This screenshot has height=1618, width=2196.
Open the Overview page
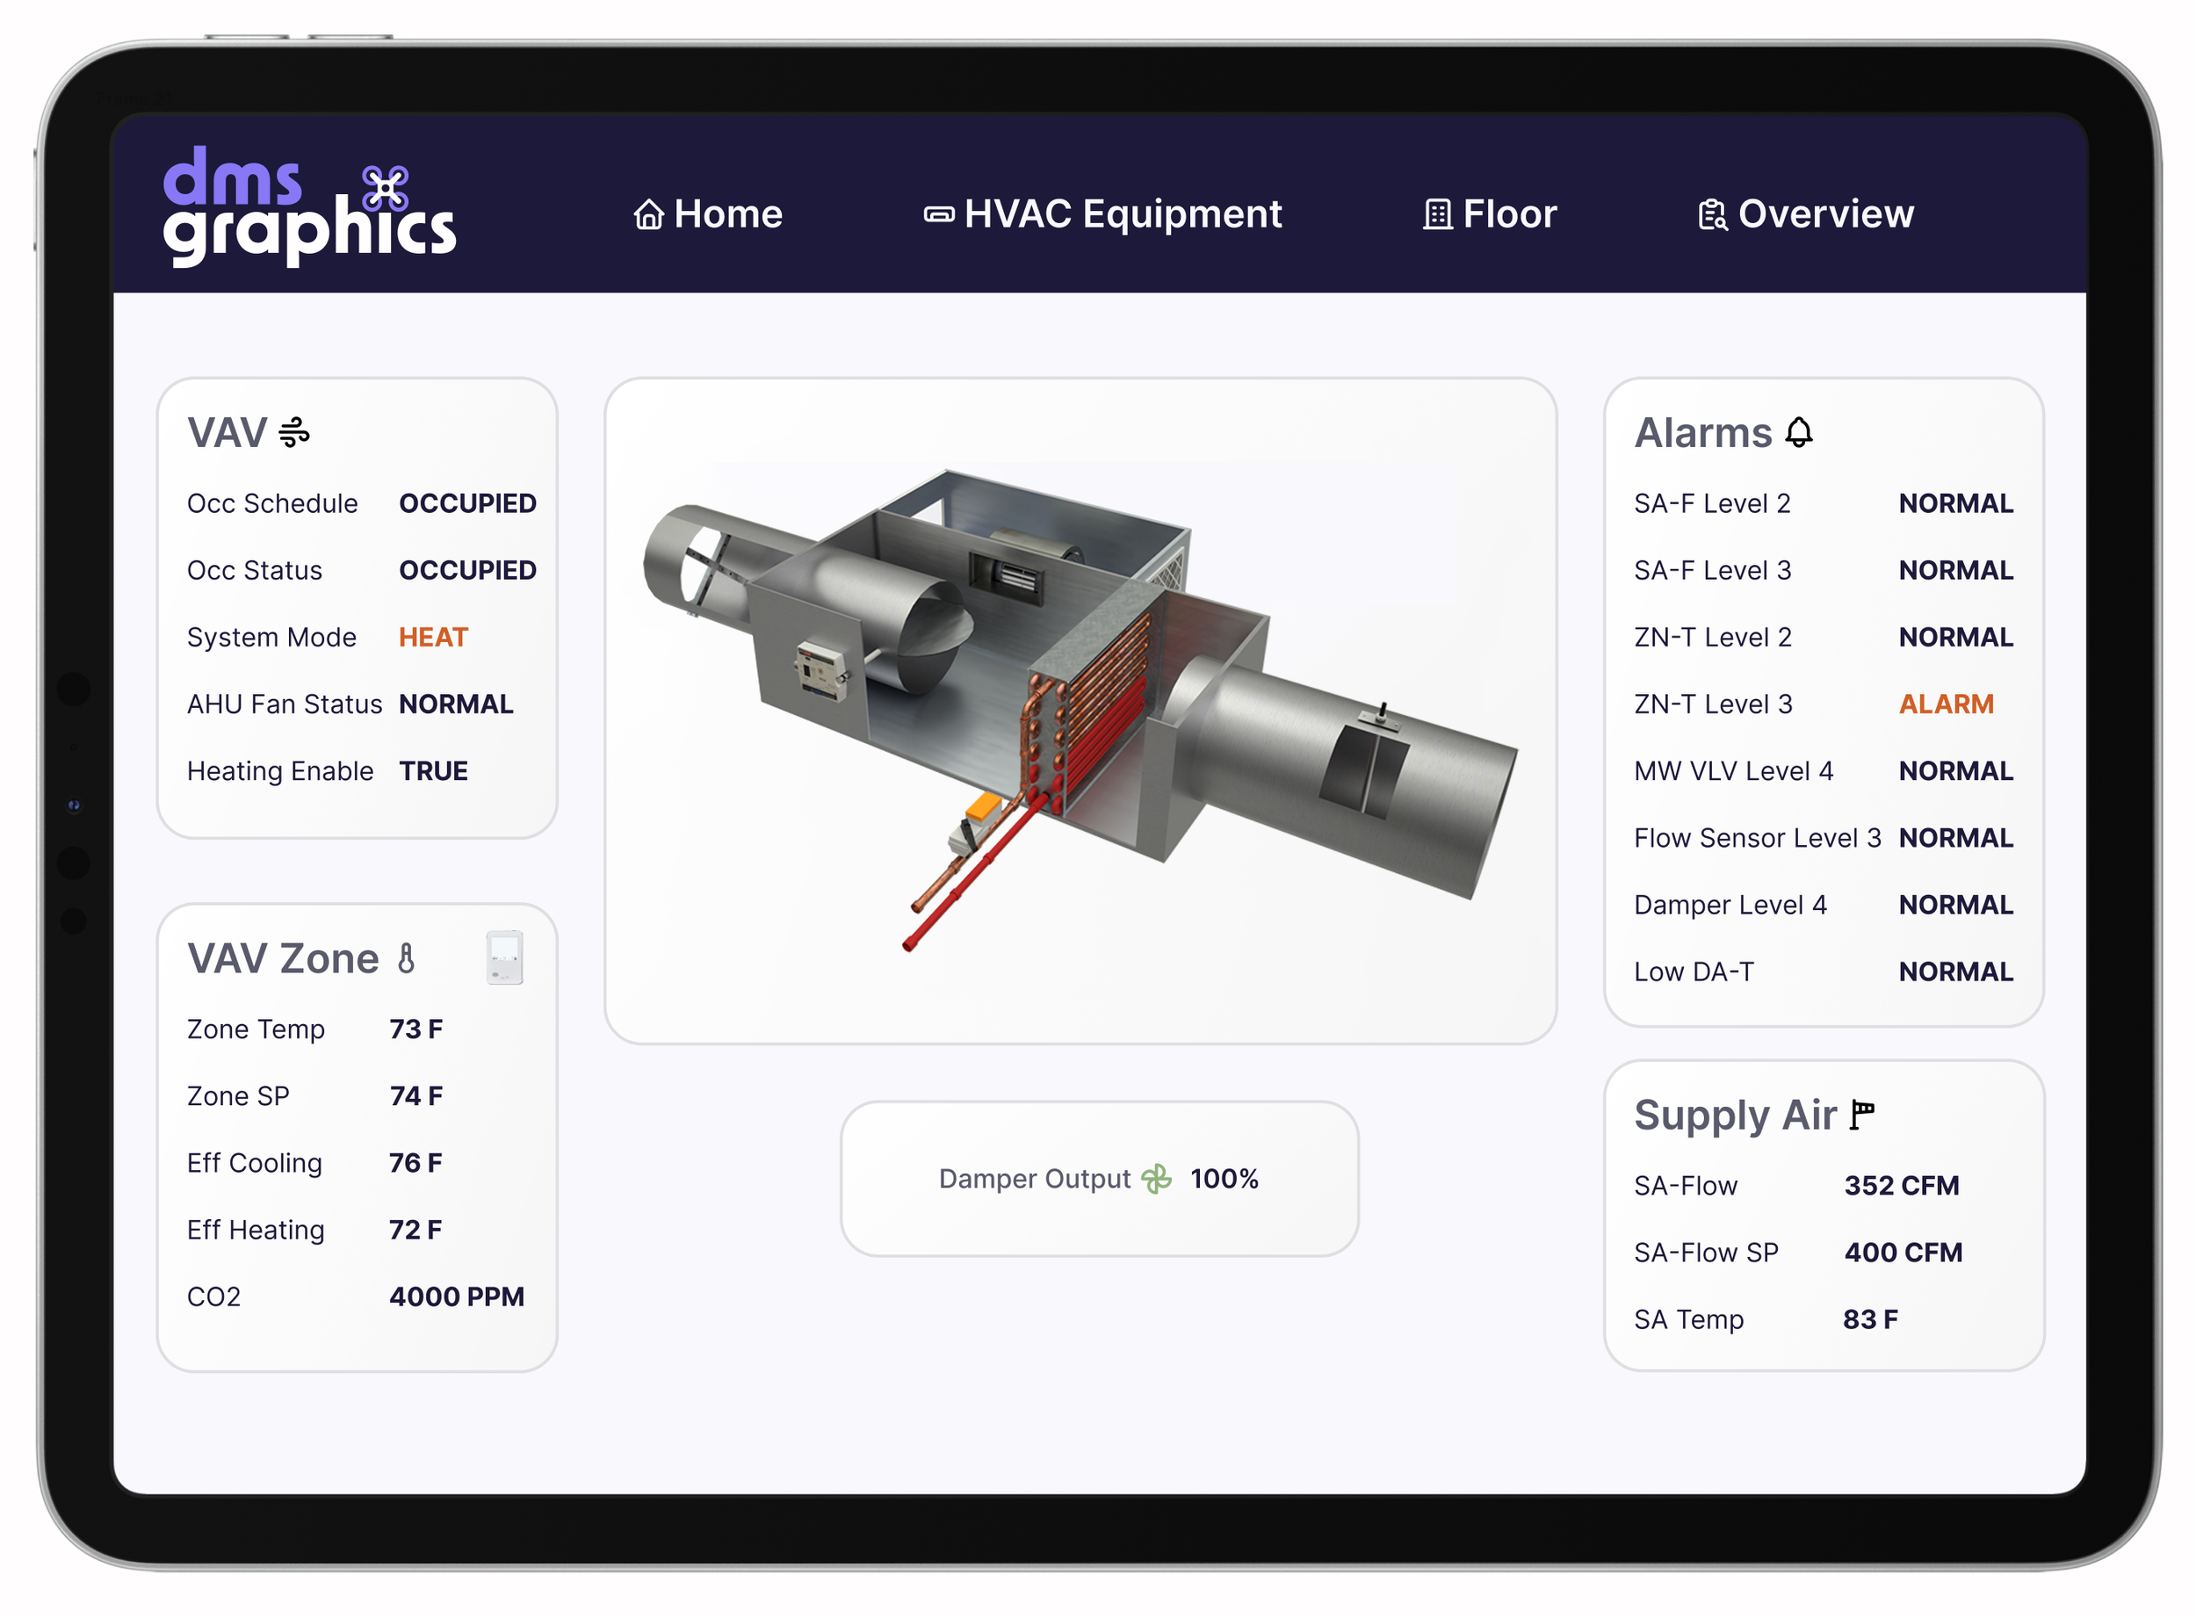coord(1824,213)
